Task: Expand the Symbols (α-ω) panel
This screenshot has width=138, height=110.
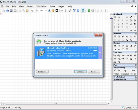Action: [x=136, y=77]
